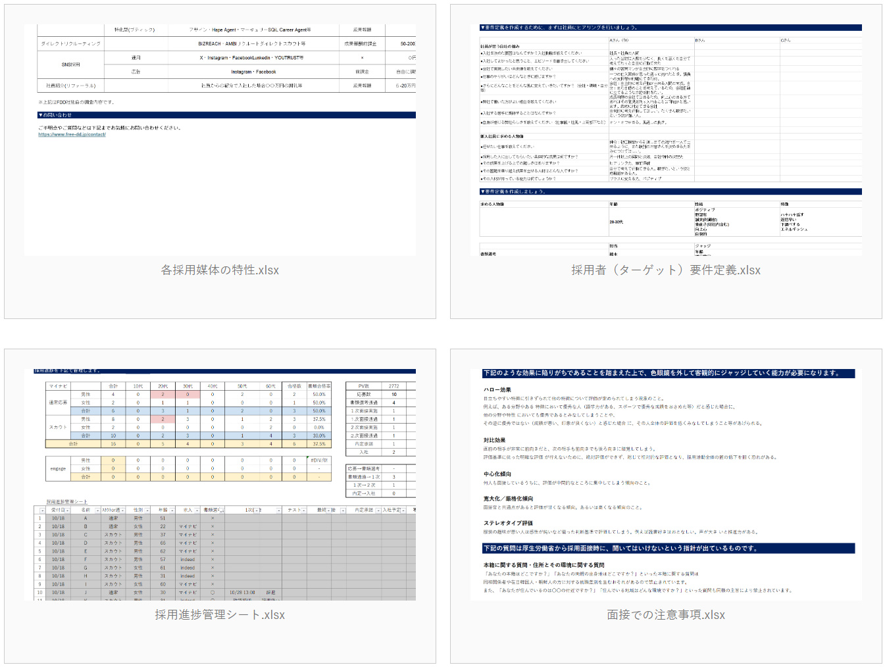Select the 寛大化／厳格化傾向 heading
This screenshot has width=885, height=667.
pyautogui.click(x=509, y=499)
